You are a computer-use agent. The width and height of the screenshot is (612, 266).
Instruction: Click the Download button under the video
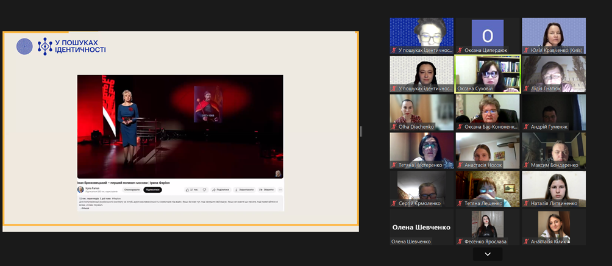click(x=244, y=190)
